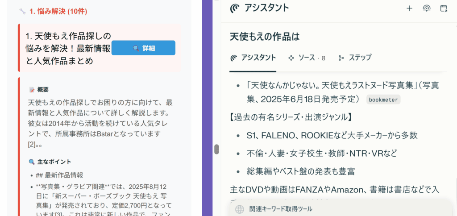Open the 詳細 details button
The width and height of the screenshot is (457, 216).
143,48
